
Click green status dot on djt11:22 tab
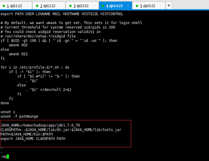4,6
